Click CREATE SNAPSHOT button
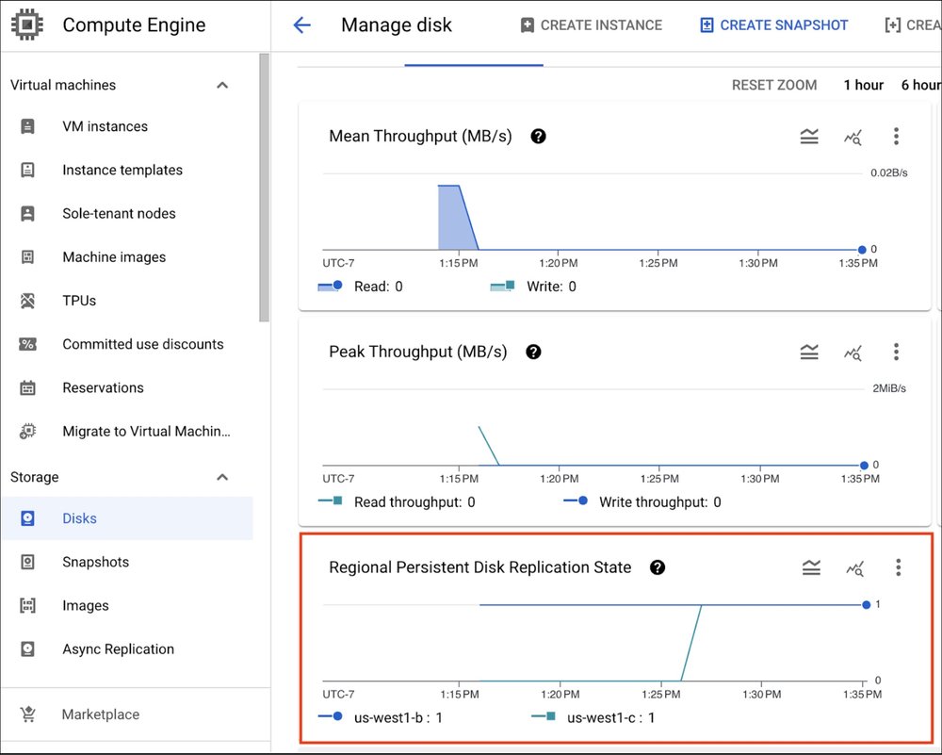942x755 pixels. click(x=774, y=25)
